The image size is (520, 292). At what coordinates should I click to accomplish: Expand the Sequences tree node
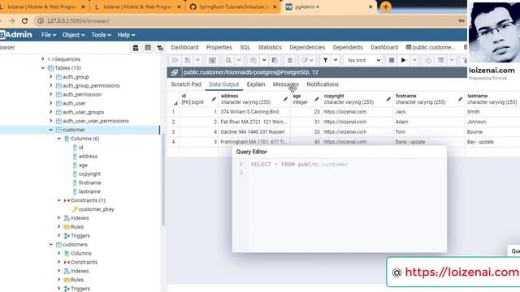(x=43, y=59)
